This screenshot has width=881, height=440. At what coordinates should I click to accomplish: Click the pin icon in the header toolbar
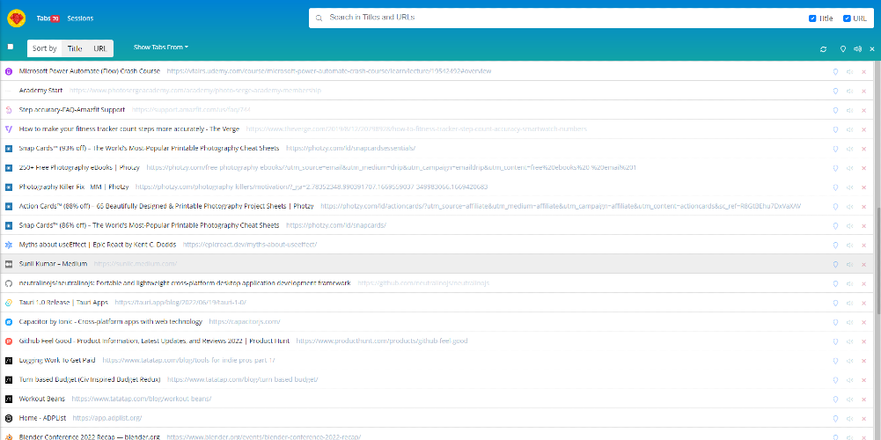point(843,49)
